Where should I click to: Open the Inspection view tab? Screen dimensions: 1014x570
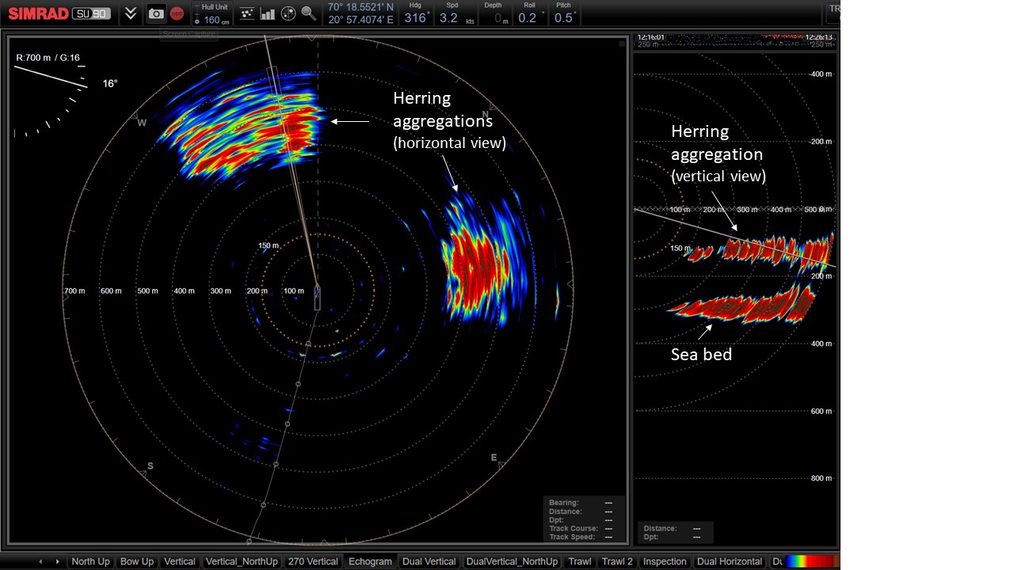tap(664, 561)
